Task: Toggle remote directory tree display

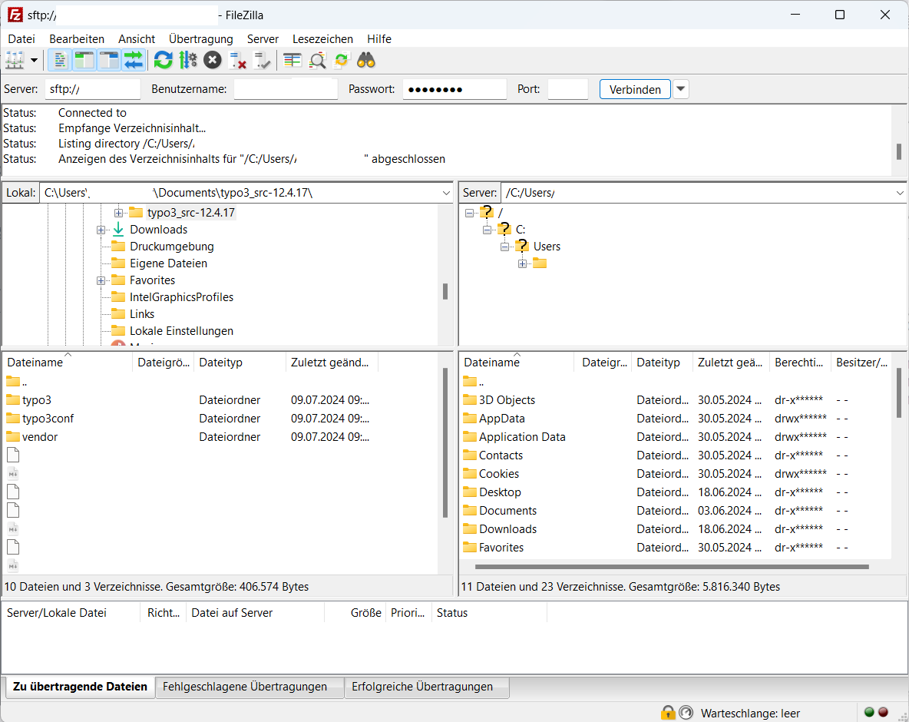Action: (108, 61)
